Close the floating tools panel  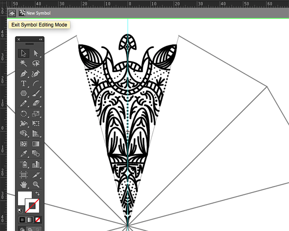pos(18,39)
